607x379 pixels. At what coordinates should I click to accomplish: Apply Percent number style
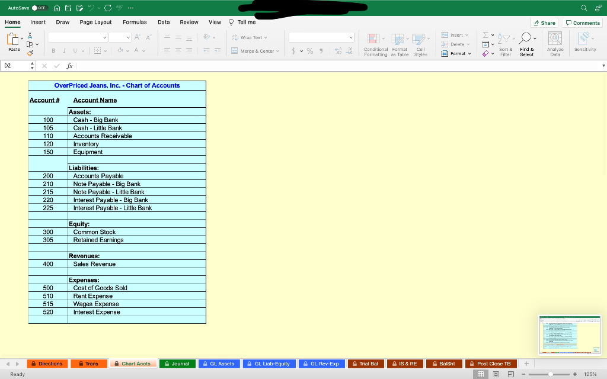click(x=309, y=51)
